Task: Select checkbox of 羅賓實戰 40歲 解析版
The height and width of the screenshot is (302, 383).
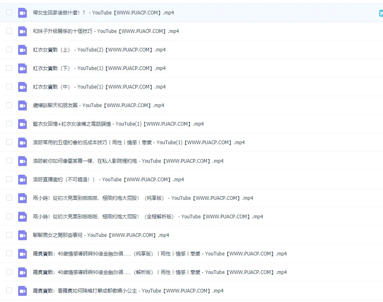Action: coord(9,272)
